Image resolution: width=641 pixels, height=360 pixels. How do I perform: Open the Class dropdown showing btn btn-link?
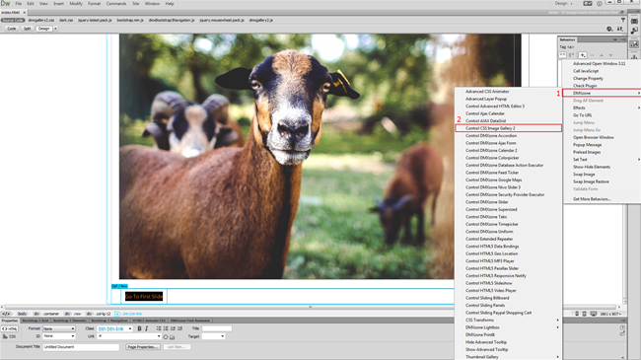114,328
